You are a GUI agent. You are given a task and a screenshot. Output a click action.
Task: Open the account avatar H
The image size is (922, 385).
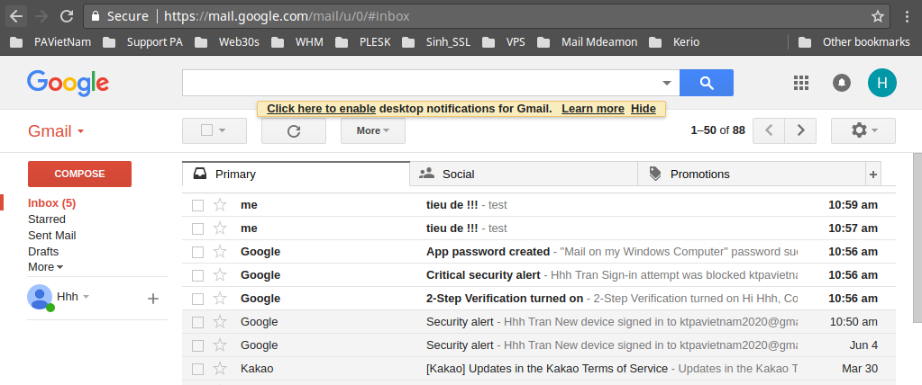point(882,83)
